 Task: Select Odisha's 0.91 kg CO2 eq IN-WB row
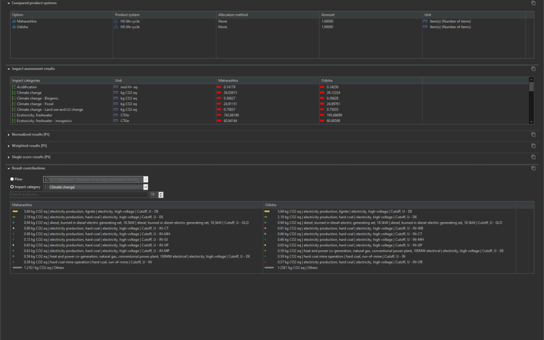pyautogui.click(x=389, y=228)
